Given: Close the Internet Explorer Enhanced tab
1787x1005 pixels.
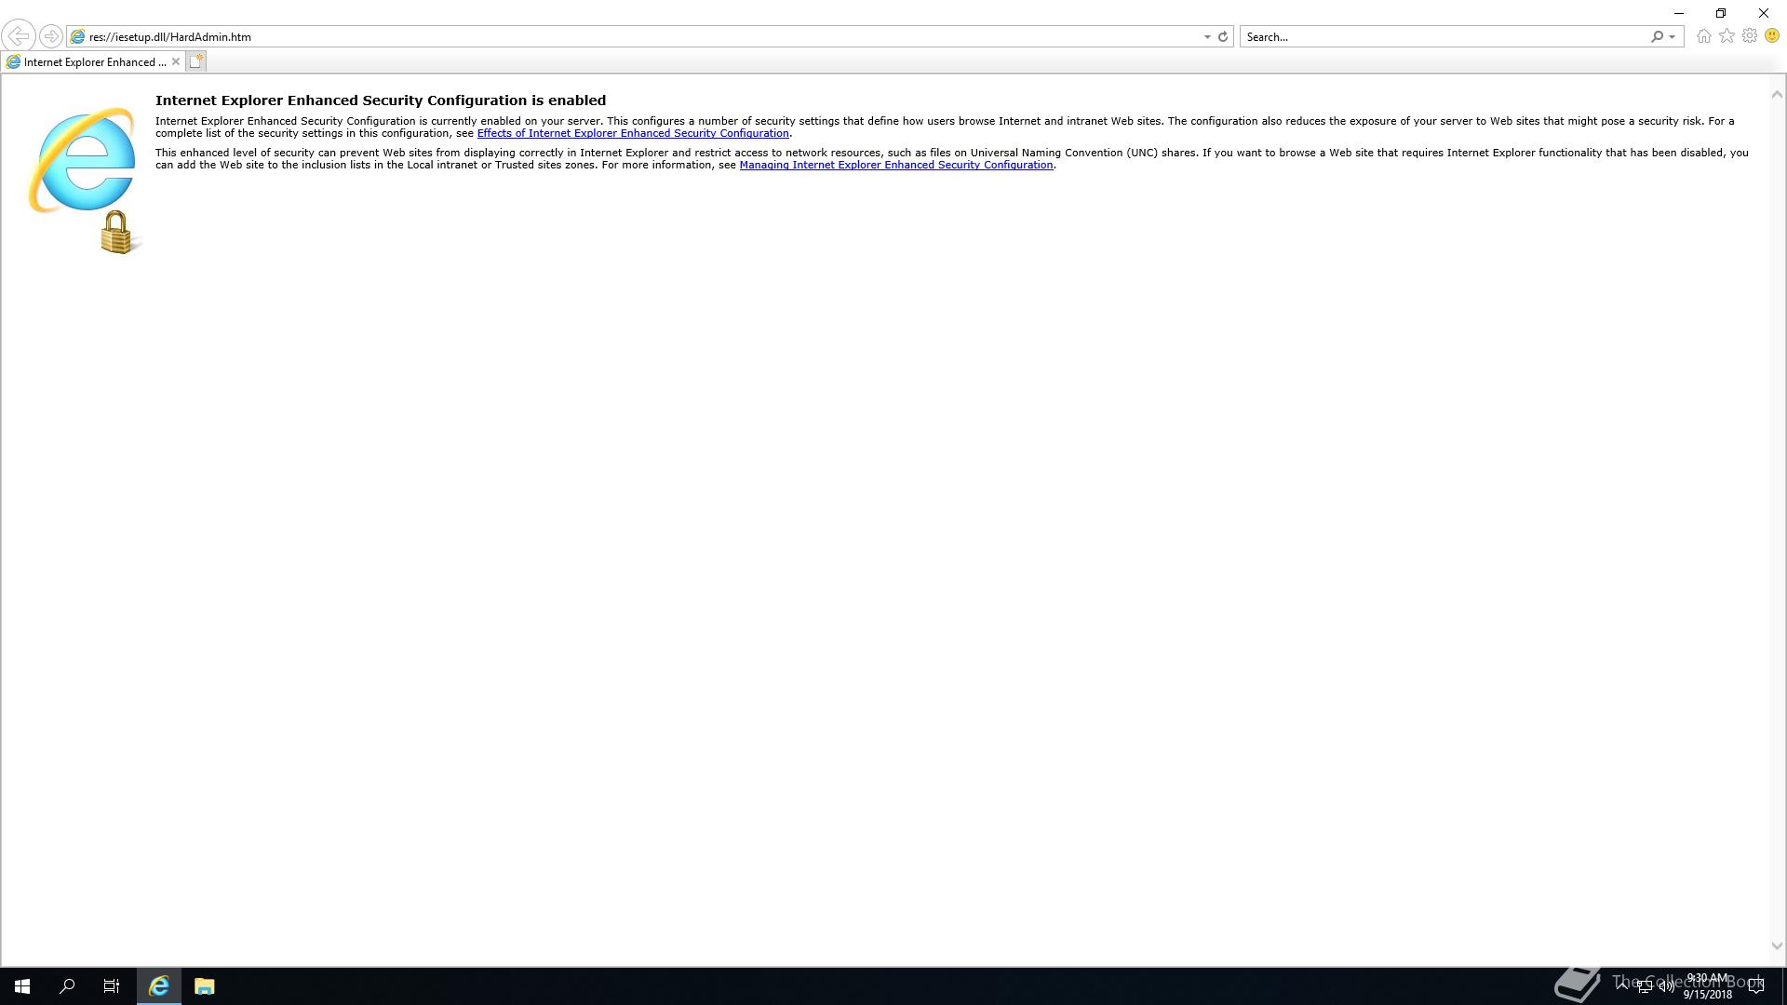Looking at the screenshot, I should [x=175, y=62].
